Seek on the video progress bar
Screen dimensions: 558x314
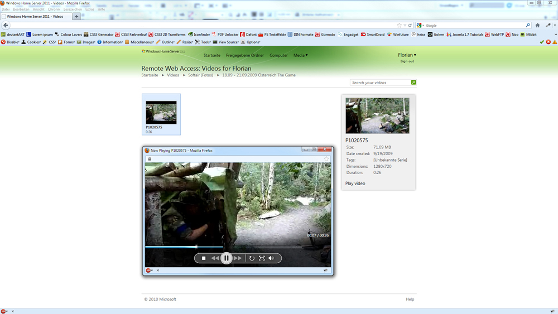[x=238, y=247]
